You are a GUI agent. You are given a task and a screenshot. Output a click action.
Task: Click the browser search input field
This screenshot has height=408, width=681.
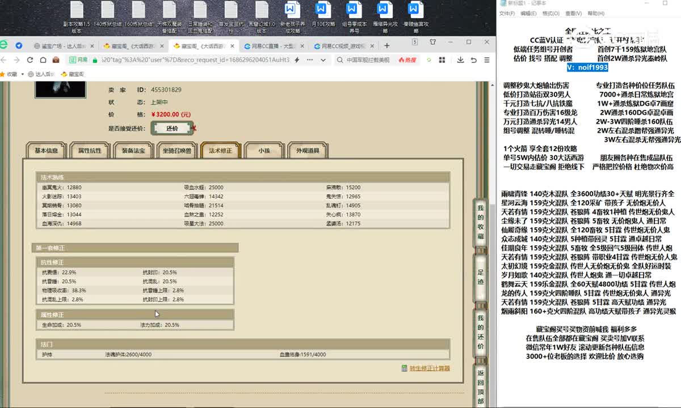[x=368, y=59]
